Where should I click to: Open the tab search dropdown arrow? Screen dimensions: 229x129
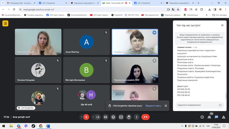point(3,3)
